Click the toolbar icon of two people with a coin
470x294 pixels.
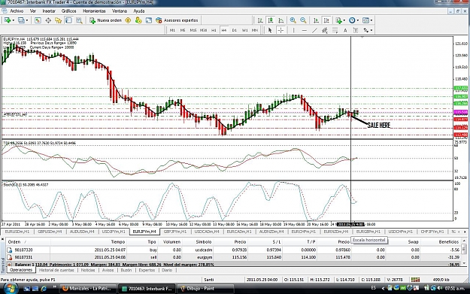pos(138,20)
